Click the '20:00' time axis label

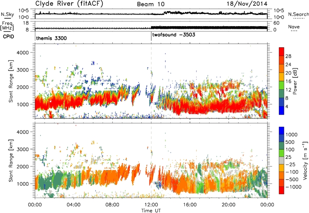[x=228, y=205]
